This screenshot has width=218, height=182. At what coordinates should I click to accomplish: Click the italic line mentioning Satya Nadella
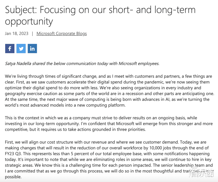(x=82, y=63)
